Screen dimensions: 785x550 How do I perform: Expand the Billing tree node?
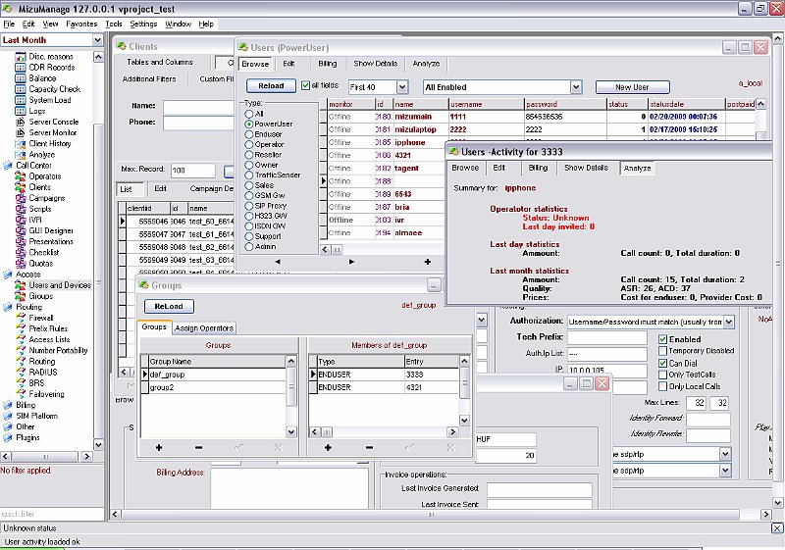point(7,406)
